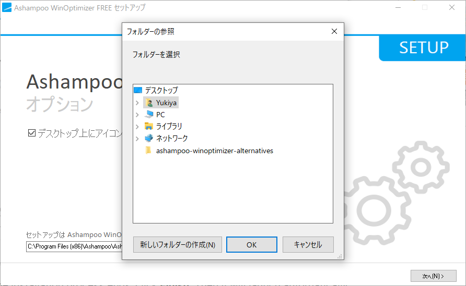The width and height of the screenshot is (466, 286).
Task: Select the Yukiya folder label
Action: click(x=167, y=103)
